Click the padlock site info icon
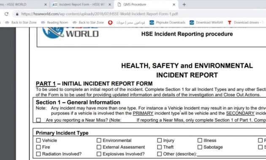The height and width of the screenshot is (160, 266). [x=17, y=14]
